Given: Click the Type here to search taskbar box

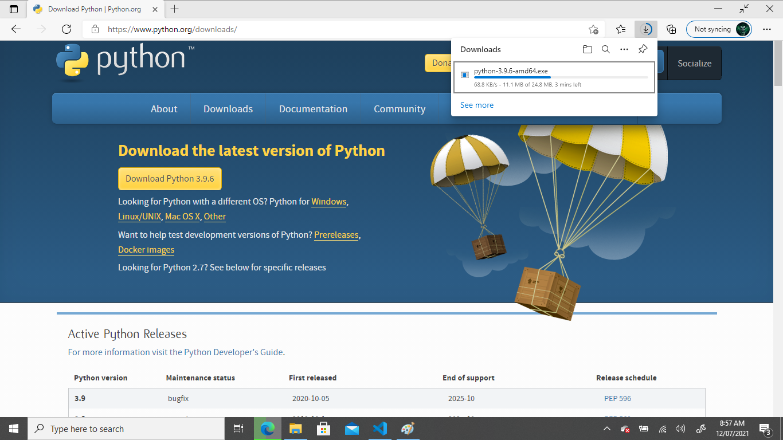Looking at the screenshot, I should click(x=126, y=429).
